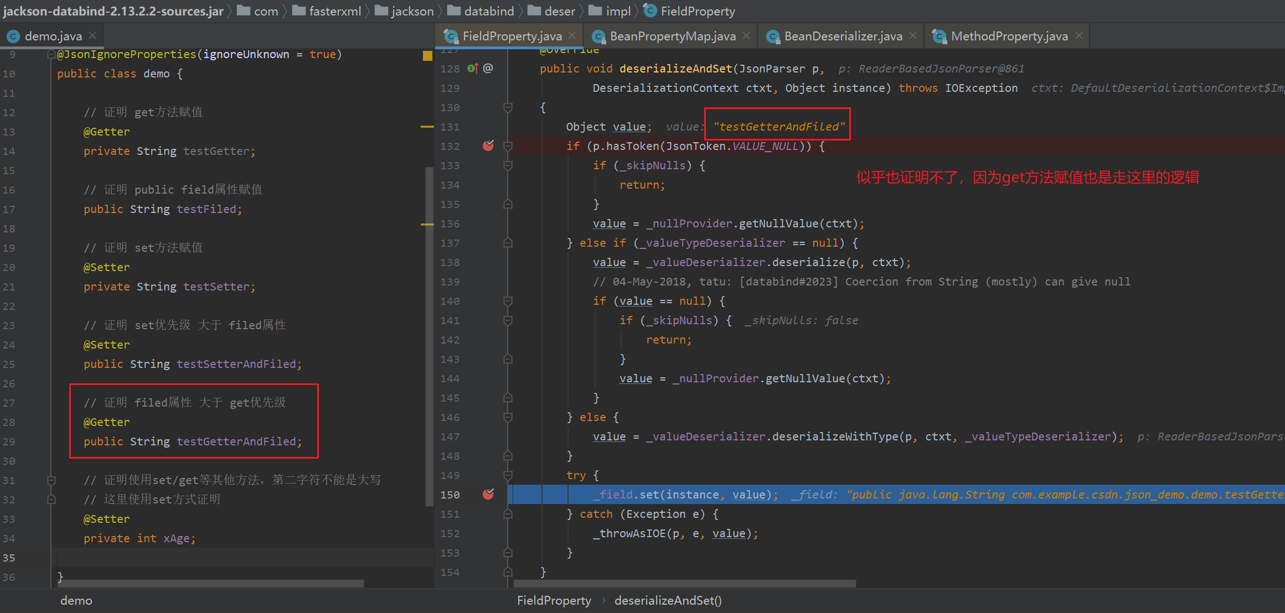The image size is (1285, 613).
Task: Click the FieldProperty class icon in the breadcrumb bar
Action: (649, 11)
